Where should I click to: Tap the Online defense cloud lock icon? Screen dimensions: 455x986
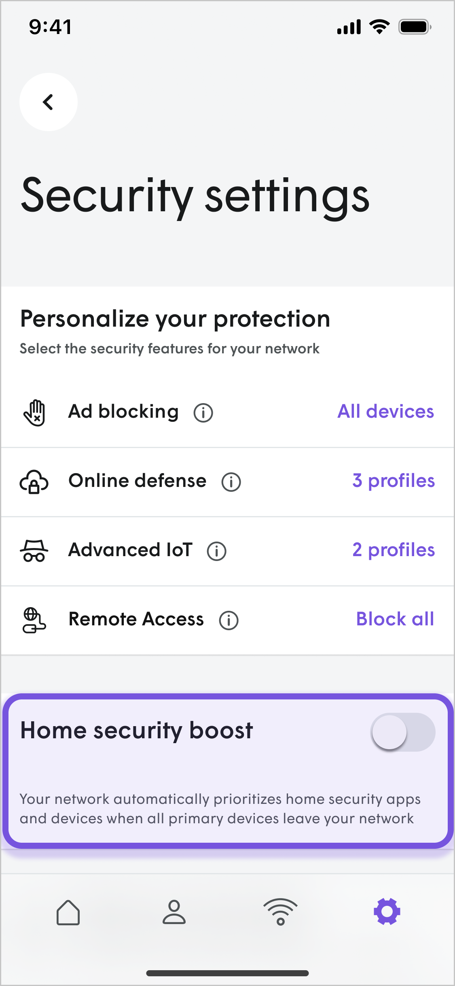(34, 482)
